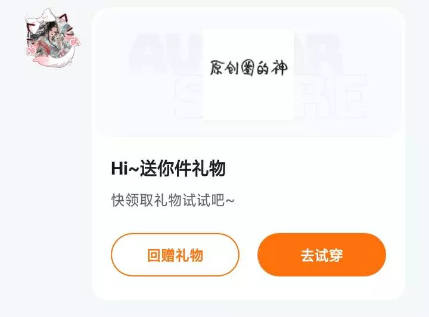The width and height of the screenshot is (429, 317).
Task: Tap the handwritten 原创圈的神 text
Action: (248, 68)
